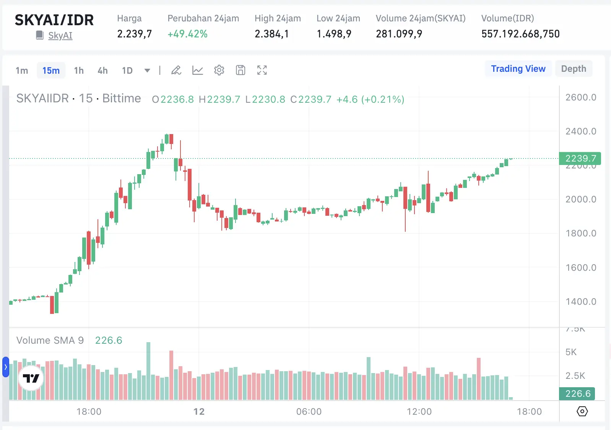The width and height of the screenshot is (611, 430).
Task: Click the SkyAI document icon beside the token link
Action: 39,35
